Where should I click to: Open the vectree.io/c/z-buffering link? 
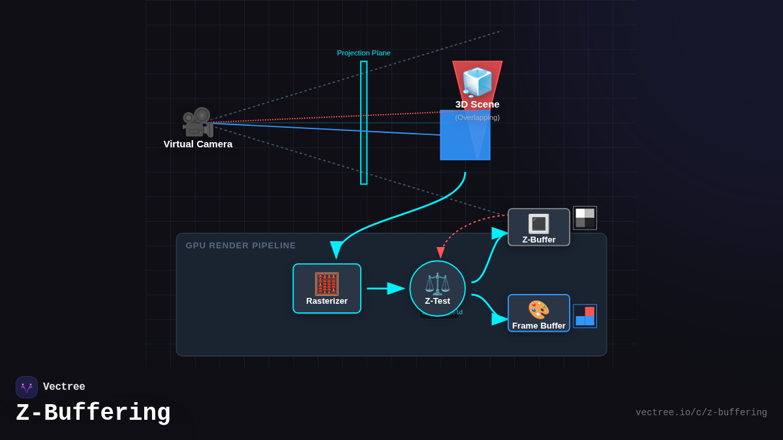pyautogui.click(x=701, y=413)
